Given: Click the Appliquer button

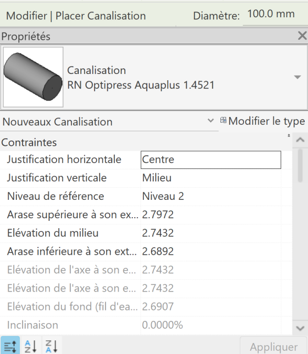Looking at the screenshot, I should click(x=273, y=347).
